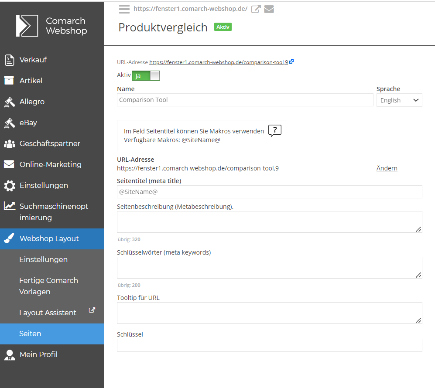This screenshot has height=388, width=435.
Task: Click the Schlüsselwörter meta keywords textarea
Action: pyautogui.click(x=269, y=267)
